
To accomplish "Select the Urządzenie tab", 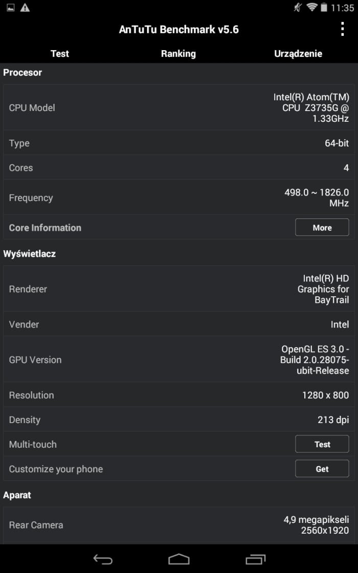I will [x=298, y=53].
